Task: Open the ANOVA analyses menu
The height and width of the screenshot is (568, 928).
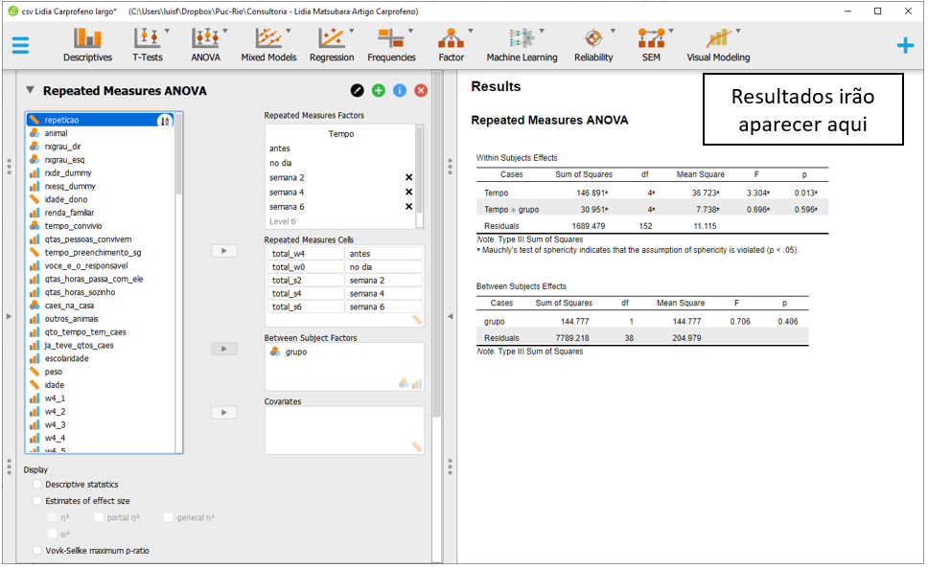Action: (205, 44)
